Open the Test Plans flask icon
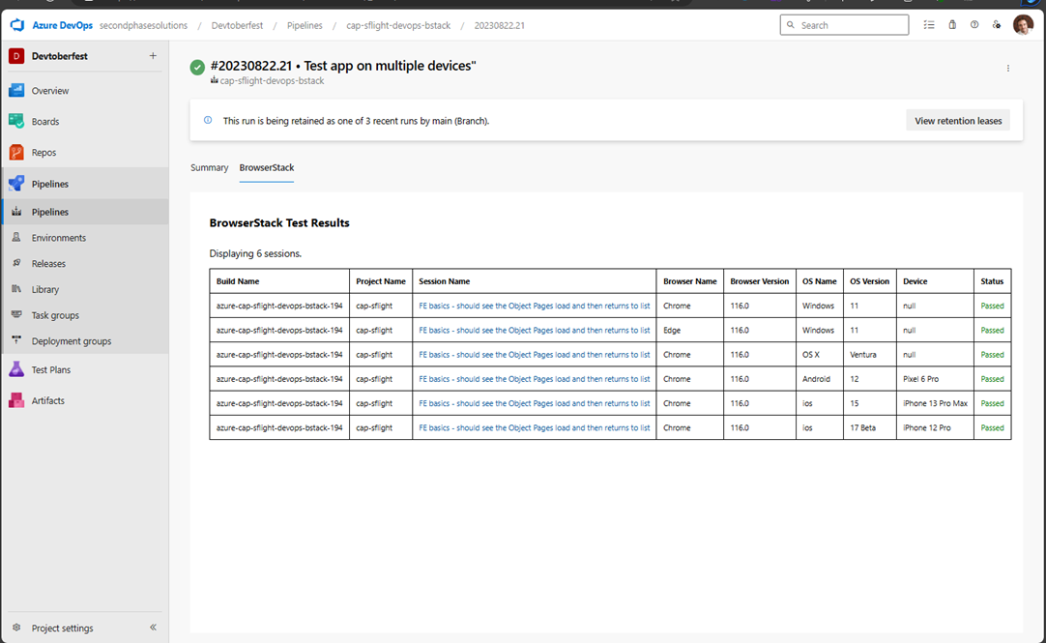Viewport: 1046px width, 643px height. click(16, 368)
